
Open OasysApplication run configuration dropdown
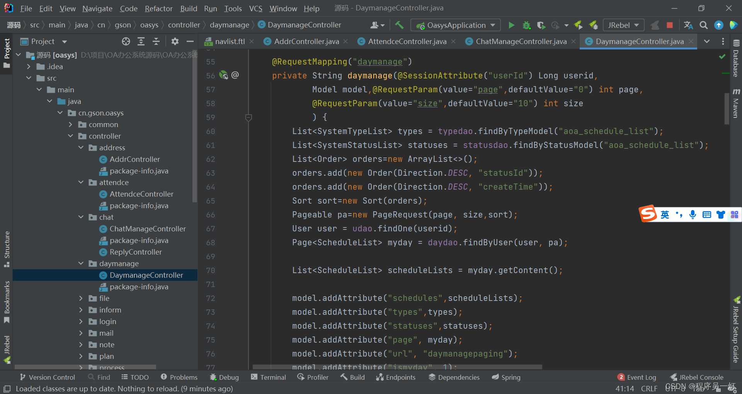[x=456, y=25]
